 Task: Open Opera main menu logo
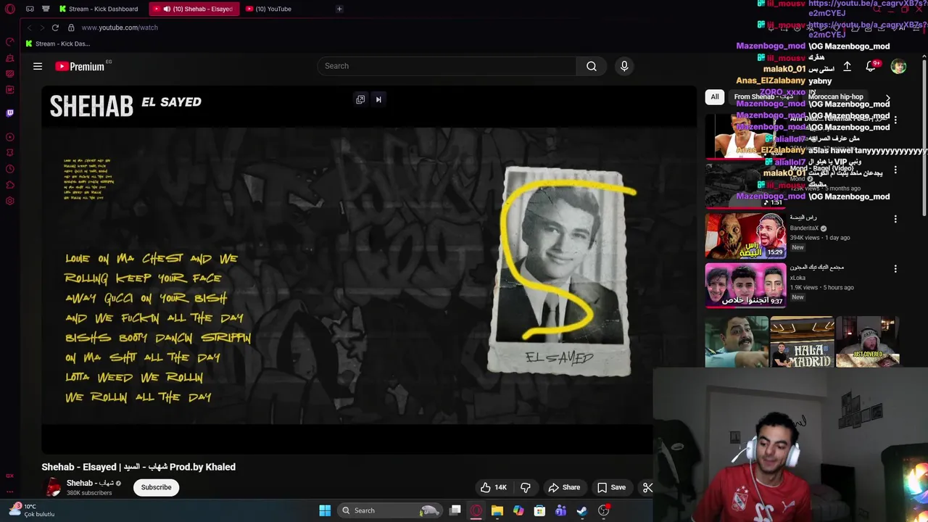[10, 9]
